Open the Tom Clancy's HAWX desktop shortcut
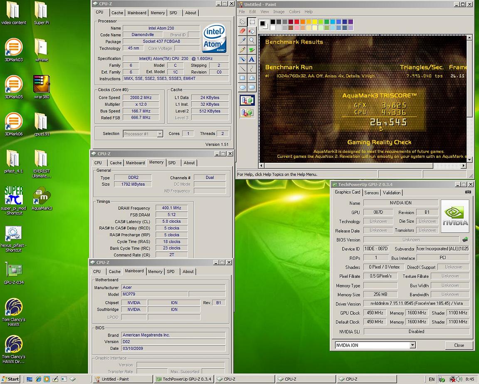Viewport: 479px width, 384px height. tap(13, 312)
